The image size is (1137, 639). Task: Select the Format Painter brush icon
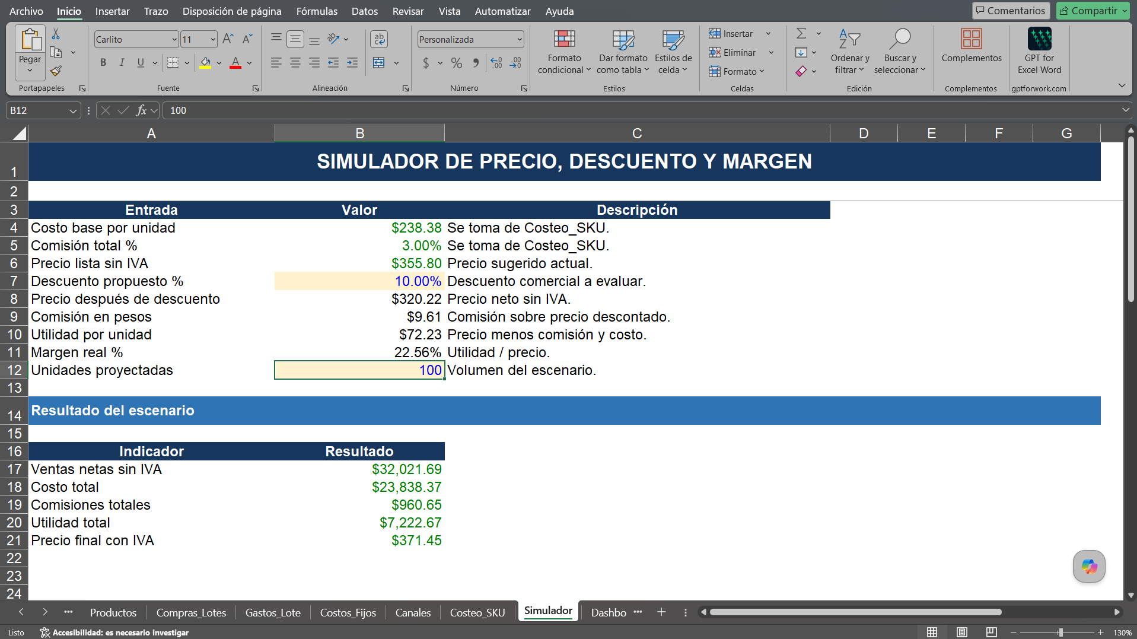point(56,71)
